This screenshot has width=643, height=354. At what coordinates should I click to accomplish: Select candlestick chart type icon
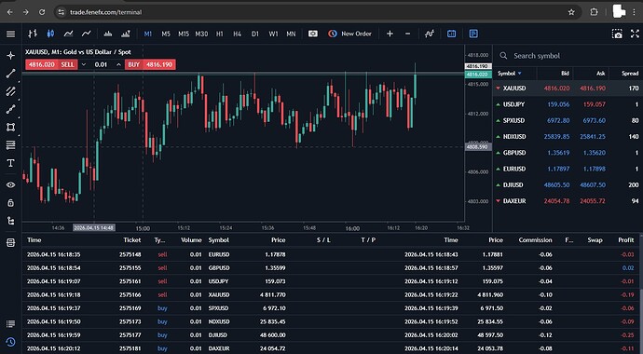coord(50,34)
